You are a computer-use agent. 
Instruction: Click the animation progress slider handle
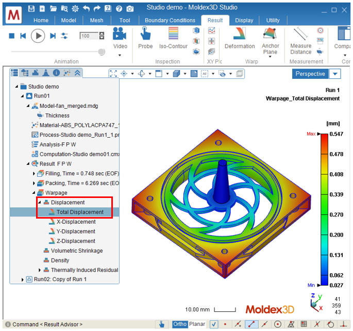(102, 52)
